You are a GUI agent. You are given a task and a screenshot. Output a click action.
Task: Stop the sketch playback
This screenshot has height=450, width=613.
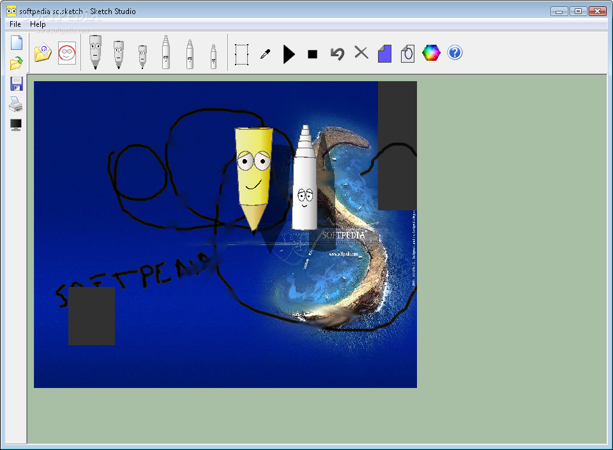312,54
